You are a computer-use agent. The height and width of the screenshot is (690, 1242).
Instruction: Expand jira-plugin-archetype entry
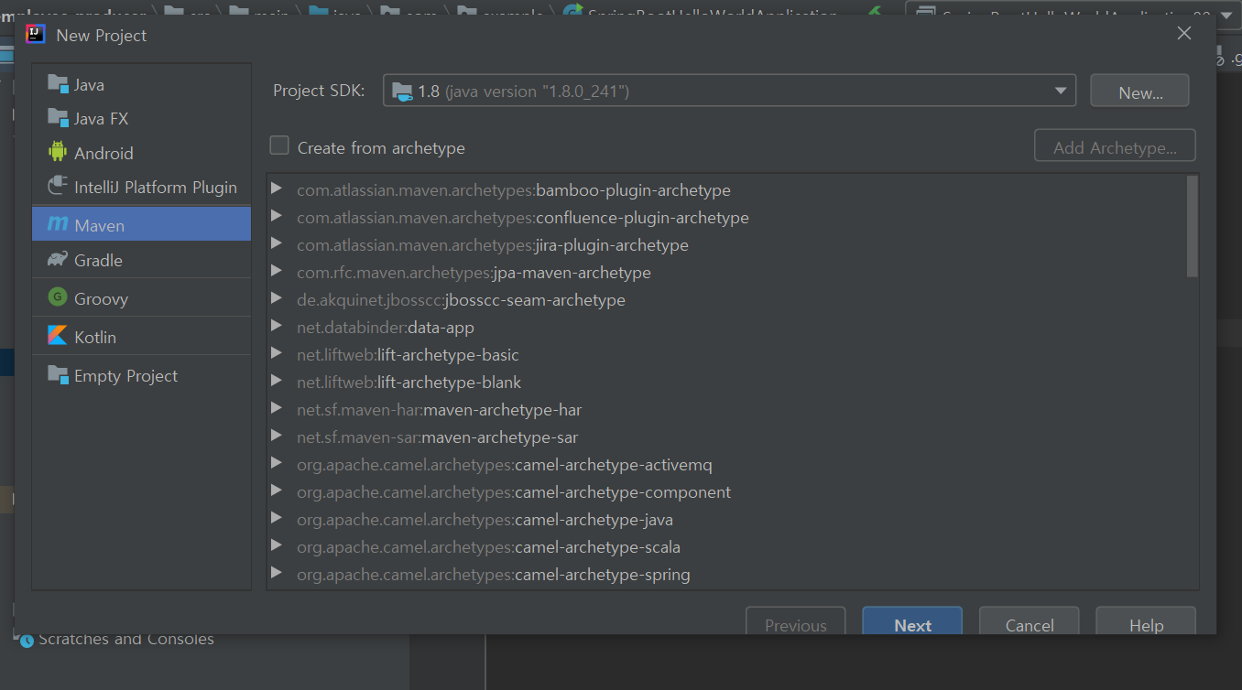[276, 244]
